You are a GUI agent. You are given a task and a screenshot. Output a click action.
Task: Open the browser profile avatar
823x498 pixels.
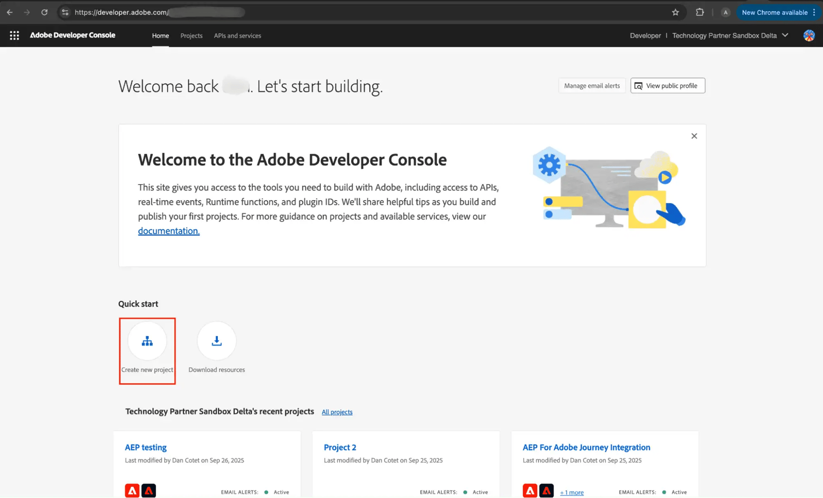(725, 12)
